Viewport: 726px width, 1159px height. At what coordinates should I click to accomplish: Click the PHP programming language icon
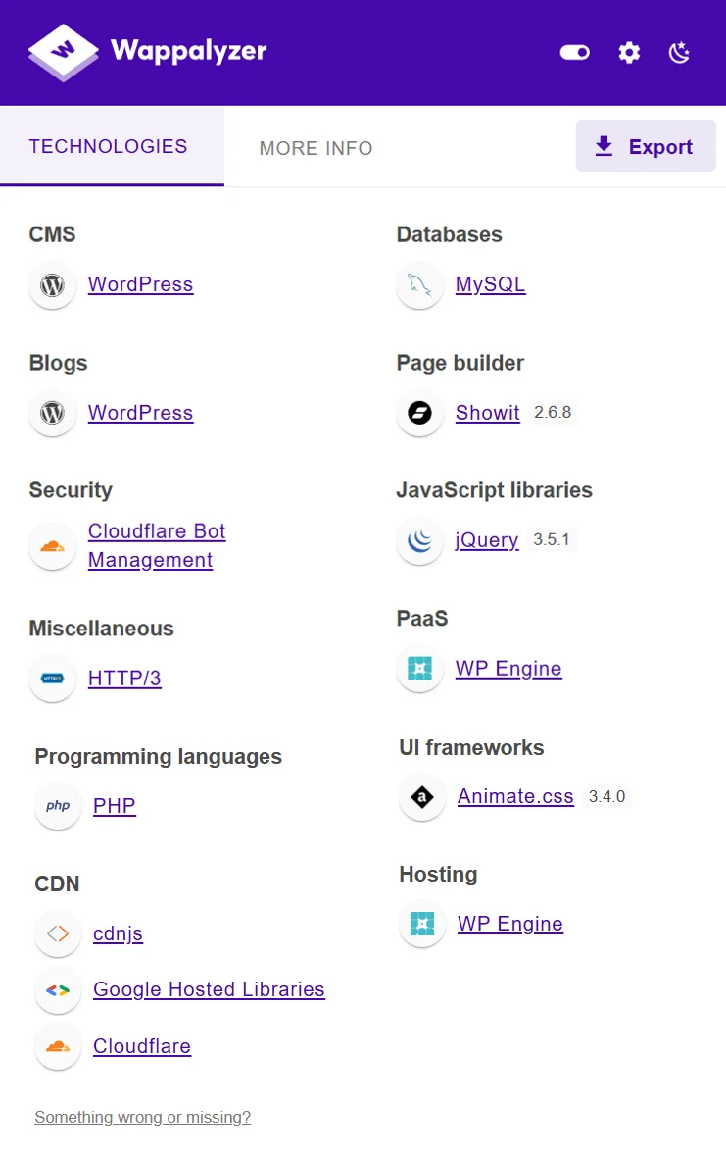(57, 806)
